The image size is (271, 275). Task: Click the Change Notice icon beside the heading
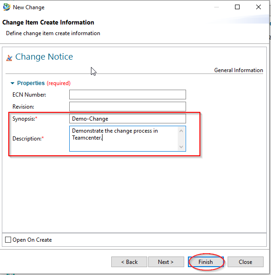click(9, 58)
